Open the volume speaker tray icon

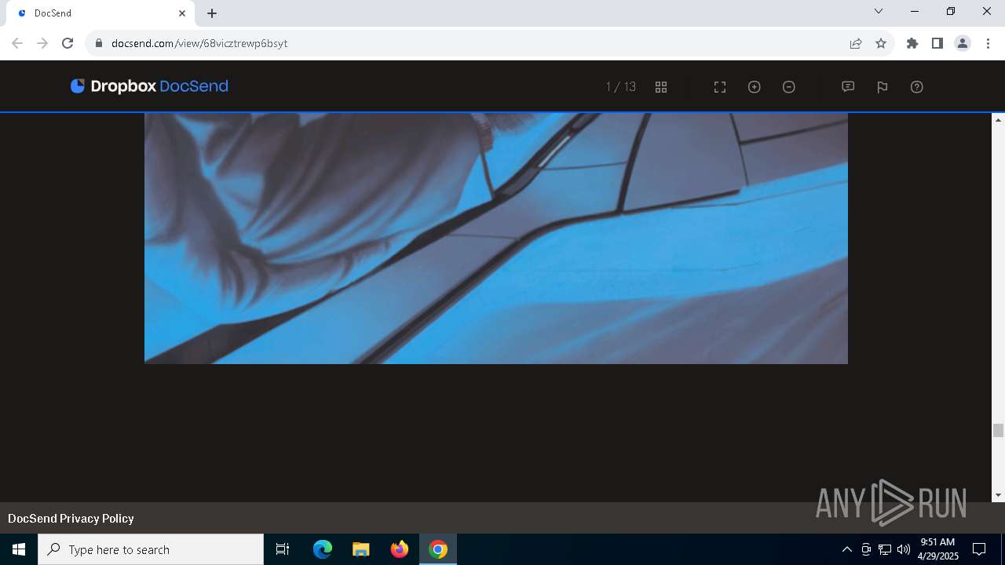pyautogui.click(x=904, y=549)
